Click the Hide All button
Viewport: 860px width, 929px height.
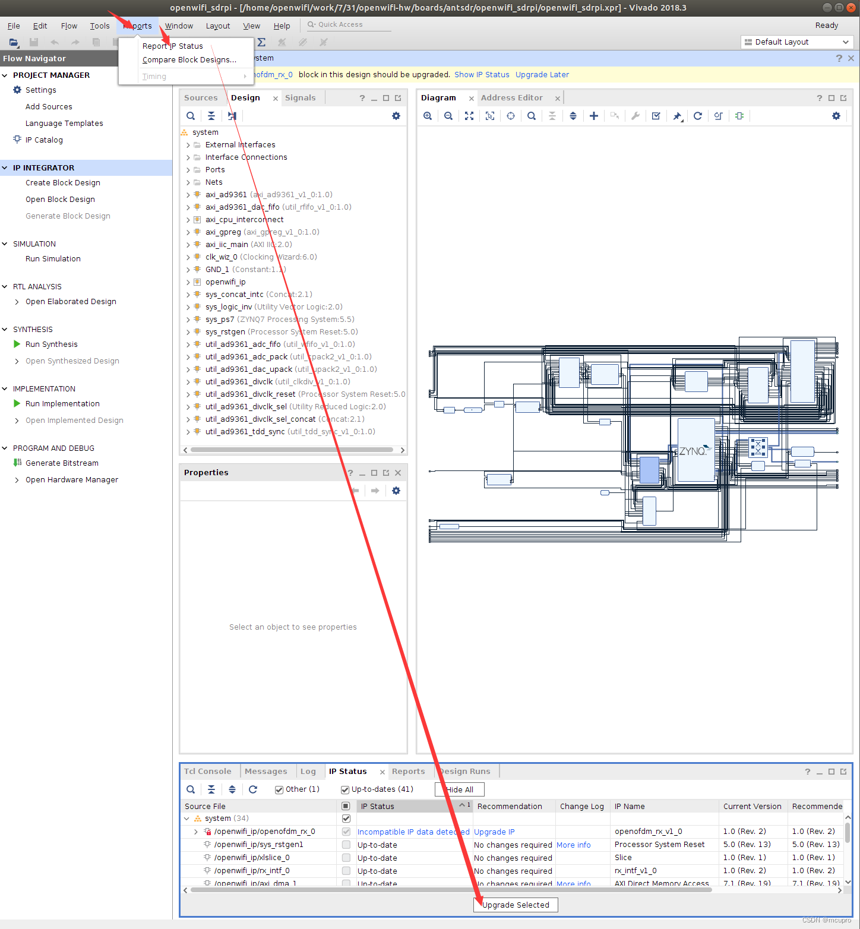coord(460,789)
